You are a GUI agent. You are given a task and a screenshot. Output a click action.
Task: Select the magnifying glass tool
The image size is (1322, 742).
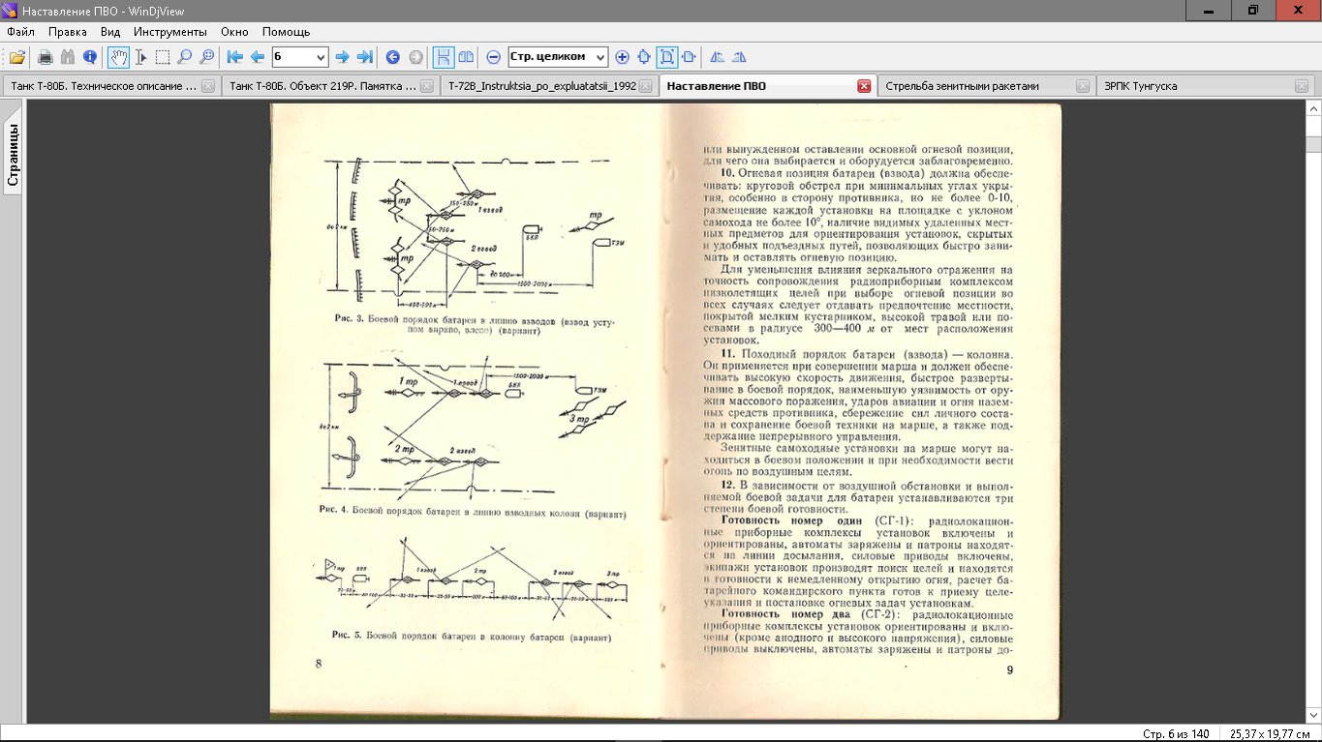185,57
